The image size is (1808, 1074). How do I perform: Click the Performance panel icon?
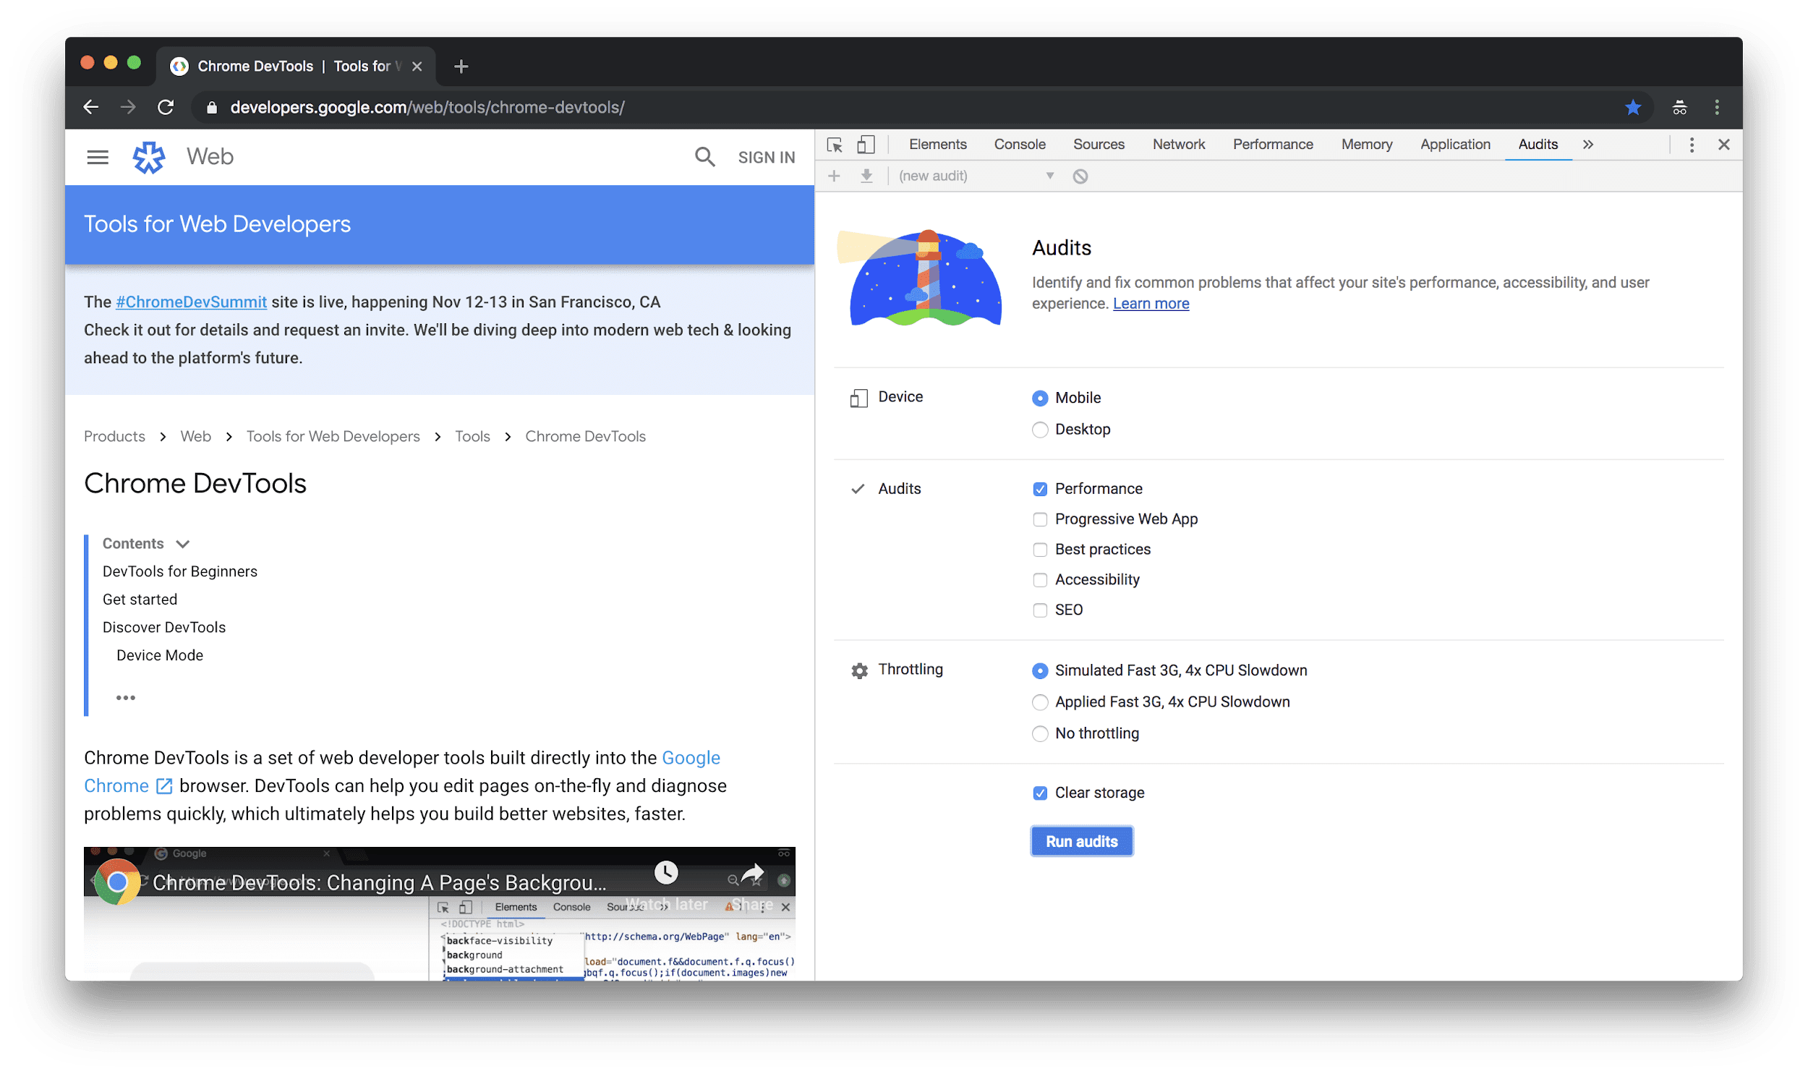click(x=1272, y=143)
